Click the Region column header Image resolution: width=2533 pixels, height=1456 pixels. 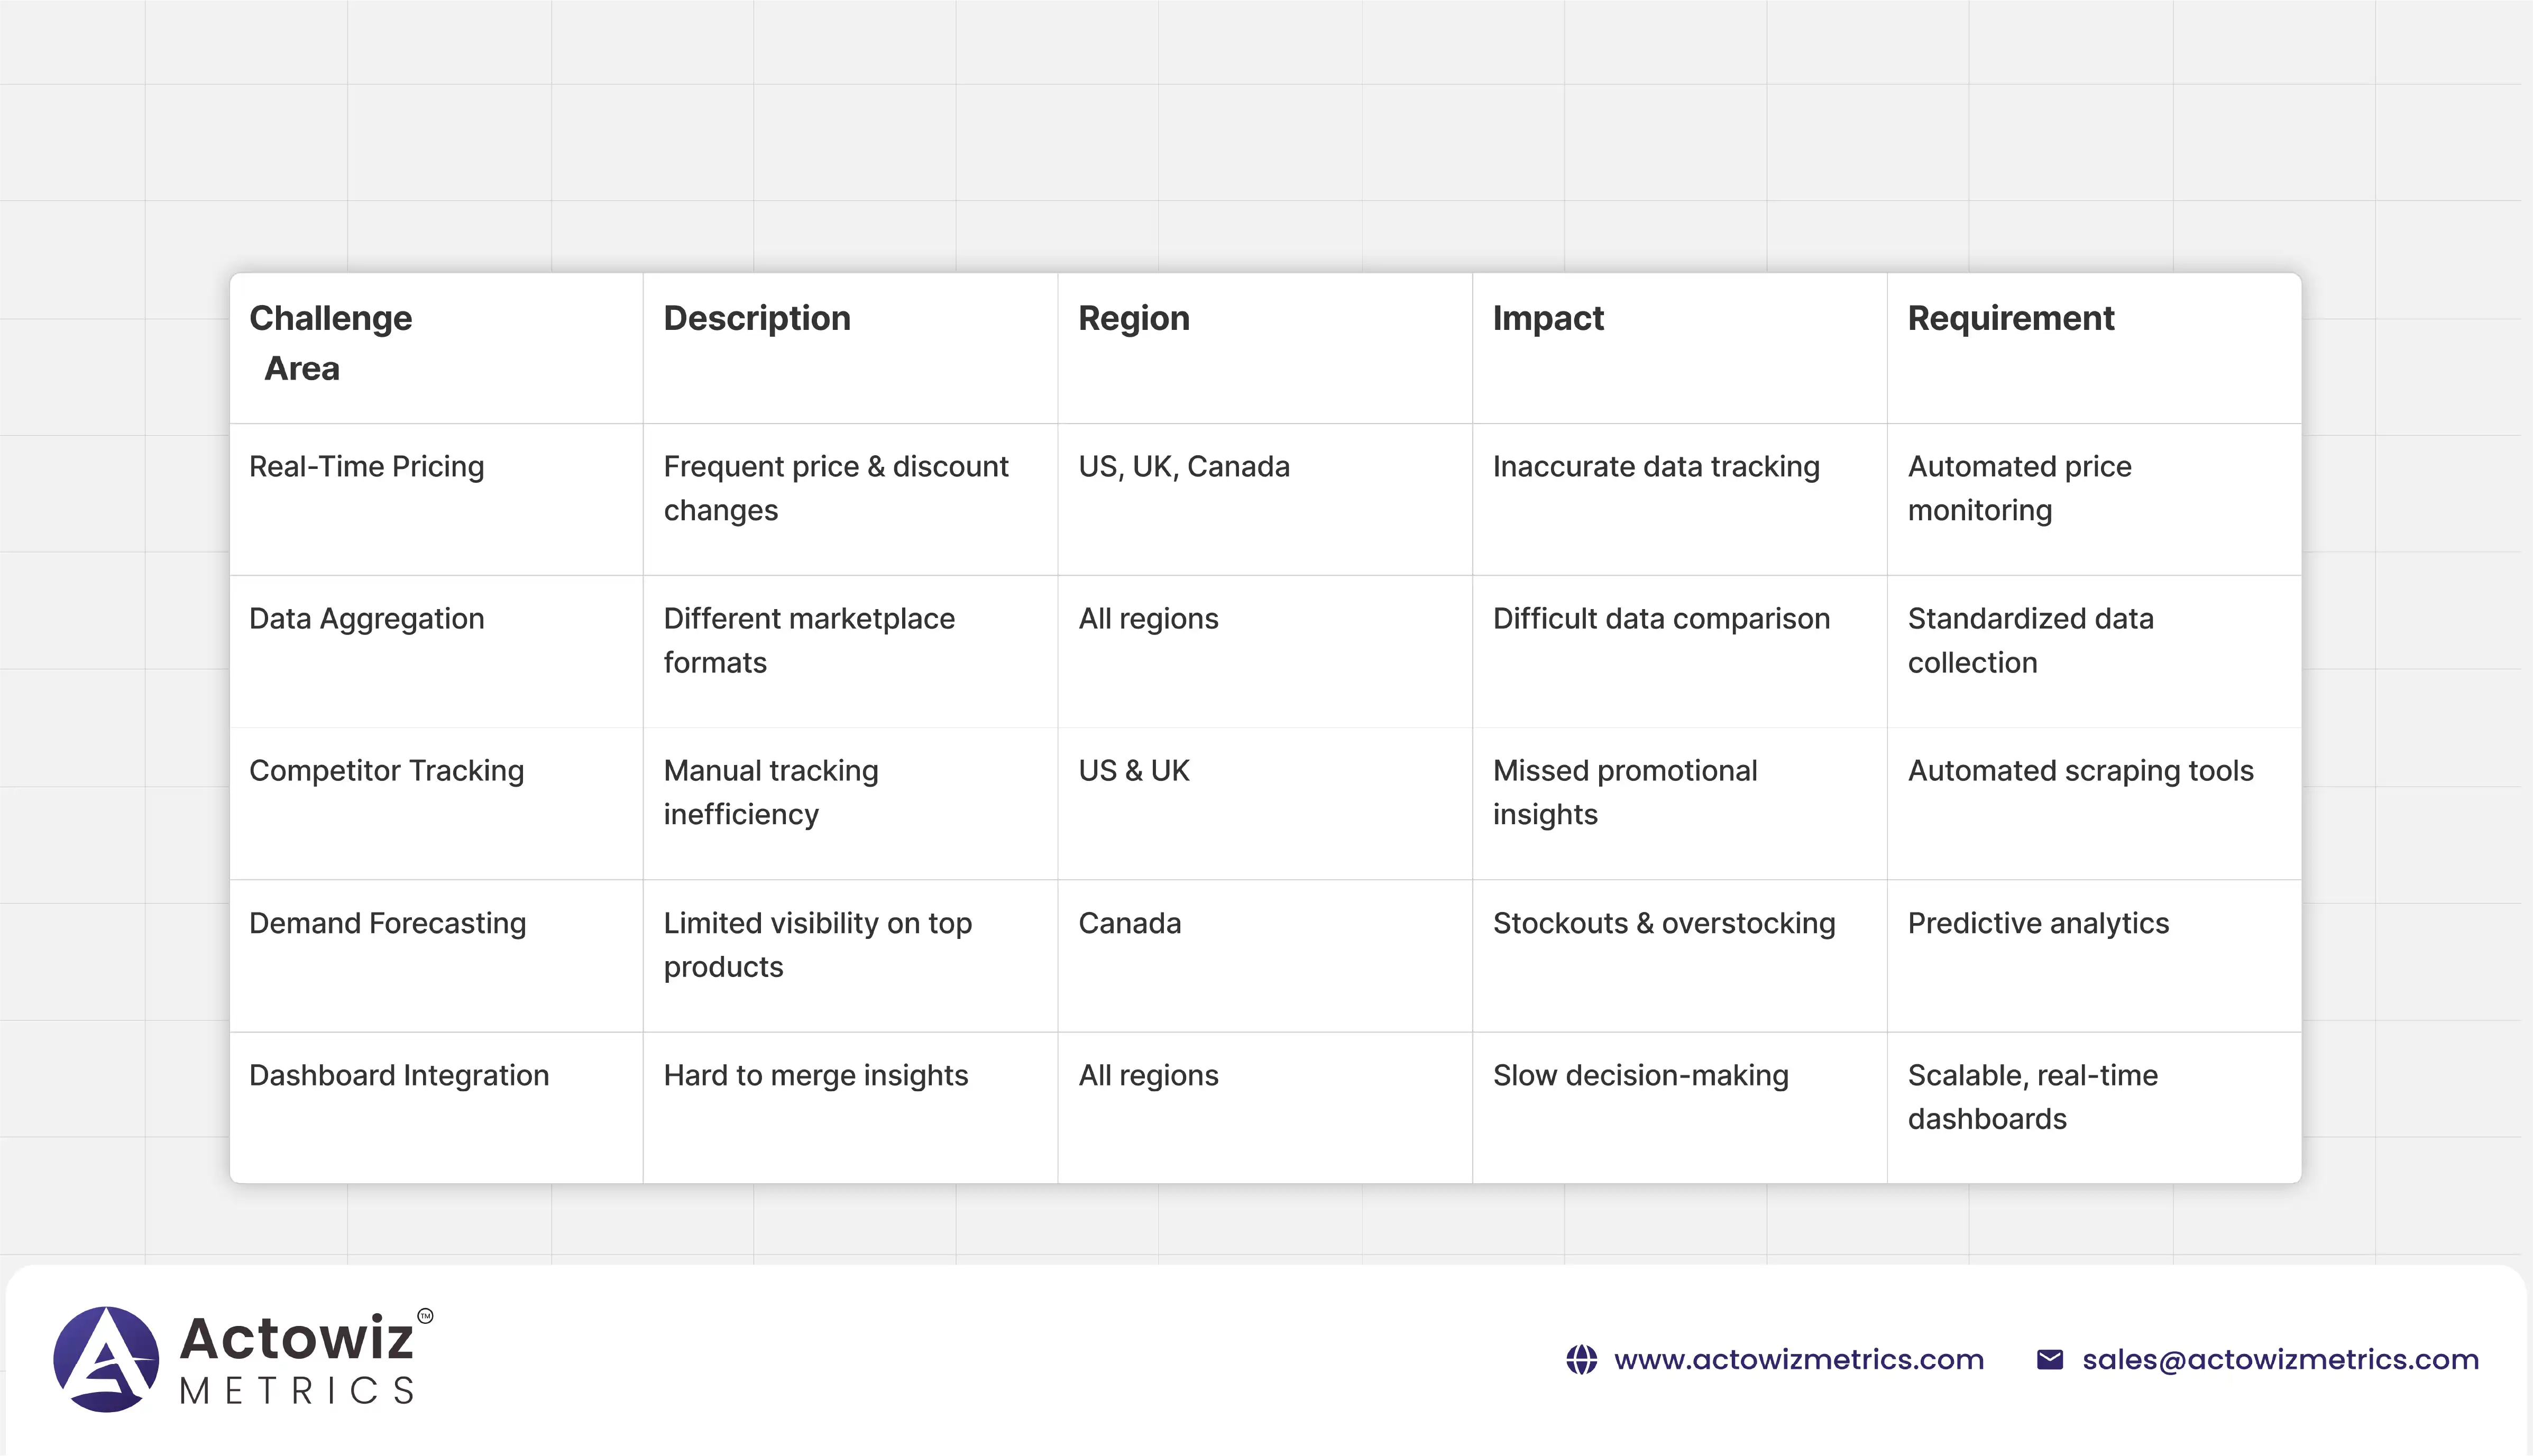point(1133,318)
